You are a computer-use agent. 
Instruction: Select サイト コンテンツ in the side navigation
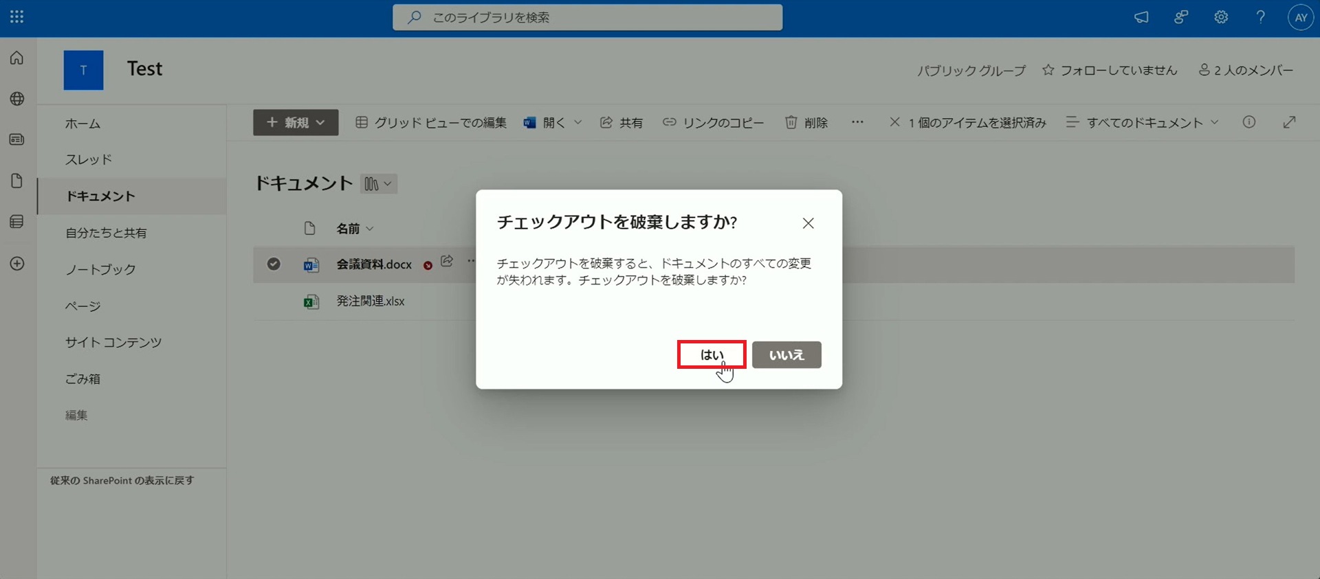[x=113, y=342]
